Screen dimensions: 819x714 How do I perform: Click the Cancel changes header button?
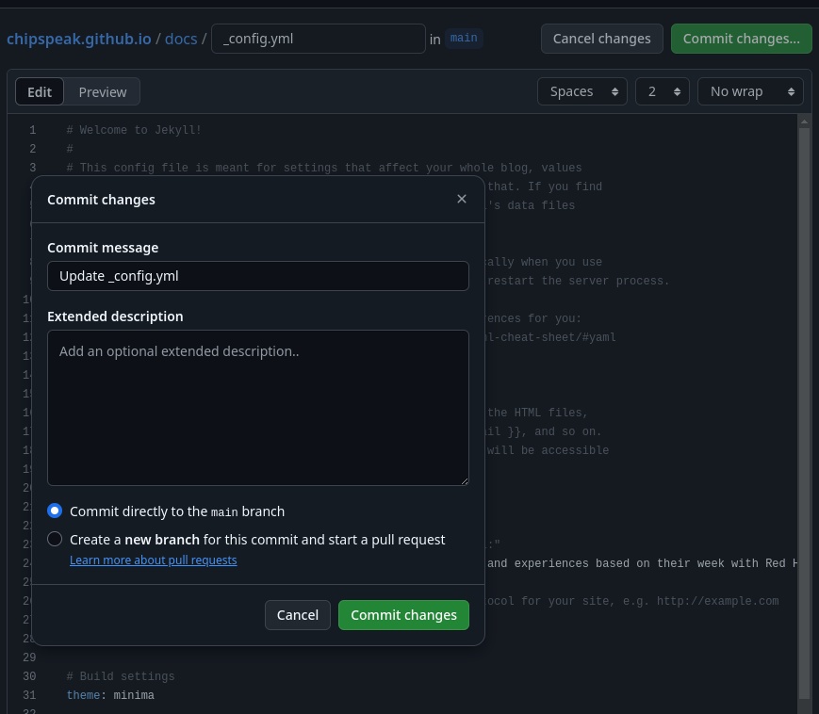point(601,39)
